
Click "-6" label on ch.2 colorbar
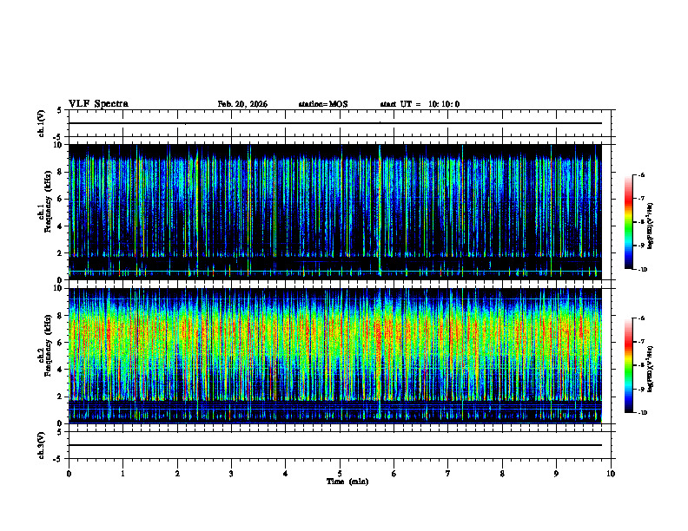(x=641, y=318)
